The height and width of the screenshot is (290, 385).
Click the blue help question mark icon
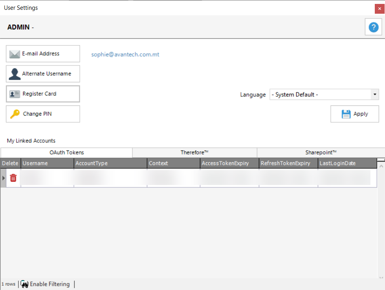(x=373, y=27)
